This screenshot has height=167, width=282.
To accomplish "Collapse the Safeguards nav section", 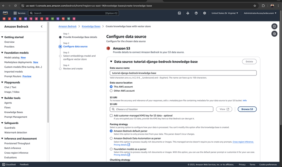I will click(x=2, y=123).
